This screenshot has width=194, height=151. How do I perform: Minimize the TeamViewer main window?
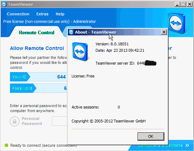[177, 4]
